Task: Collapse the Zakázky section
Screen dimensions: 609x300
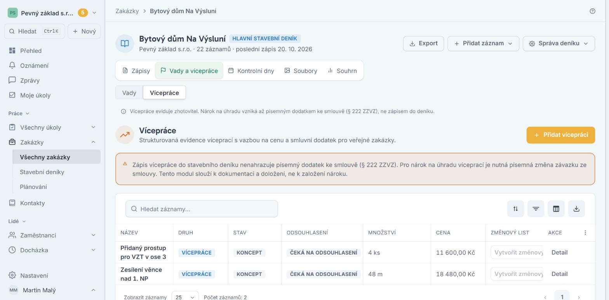Action: (x=93, y=142)
